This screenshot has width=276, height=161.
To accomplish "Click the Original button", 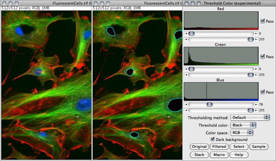I will [x=199, y=147].
